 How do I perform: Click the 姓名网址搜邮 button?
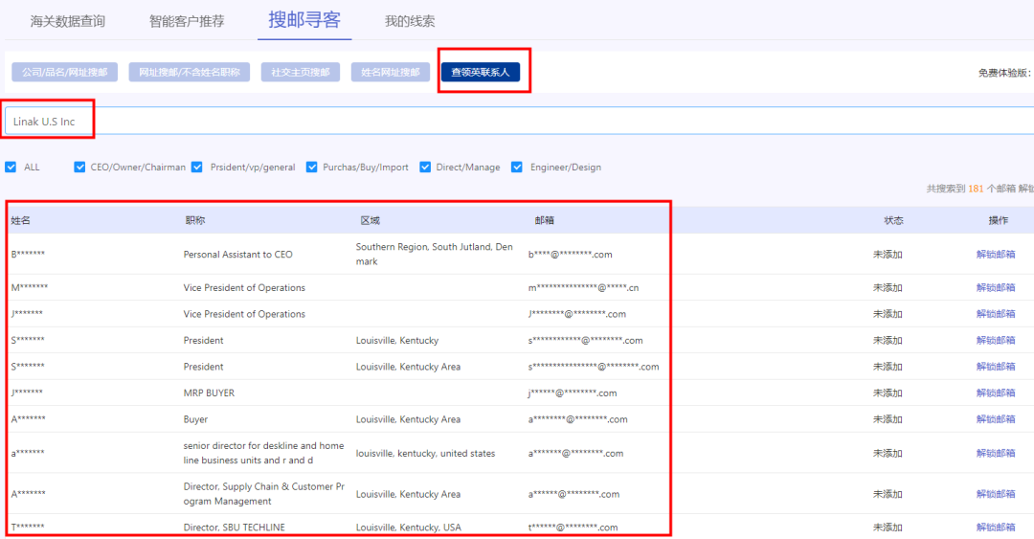point(390,73)
